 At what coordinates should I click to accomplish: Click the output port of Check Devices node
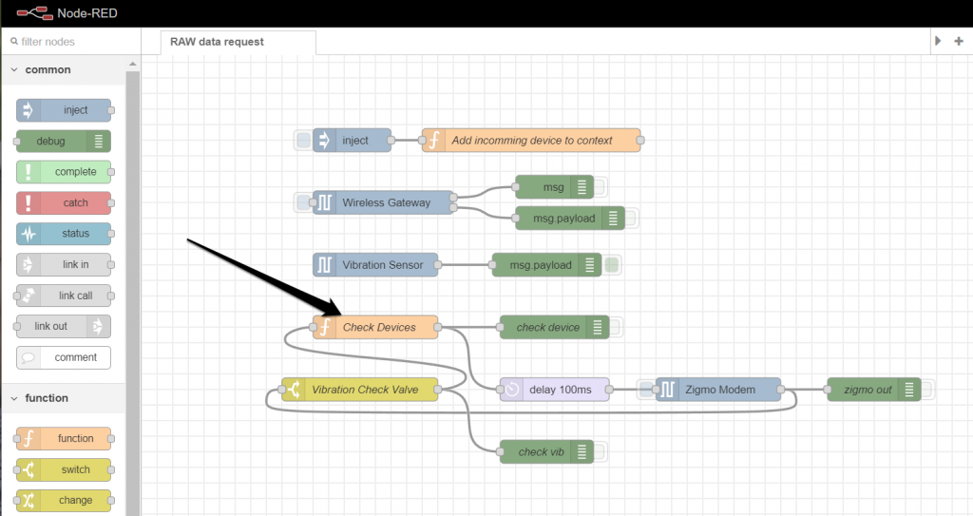[x=438, y=327]
